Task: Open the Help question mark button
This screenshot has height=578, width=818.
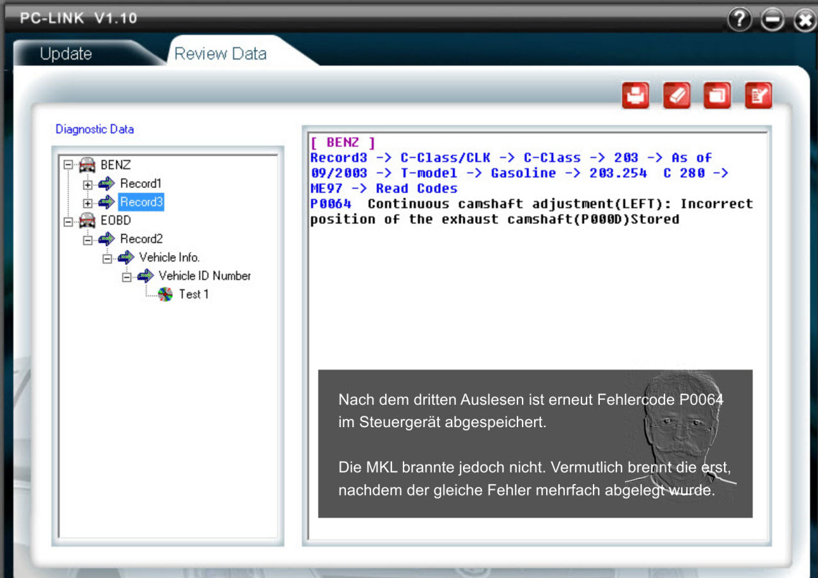Action: pos(739,20)
